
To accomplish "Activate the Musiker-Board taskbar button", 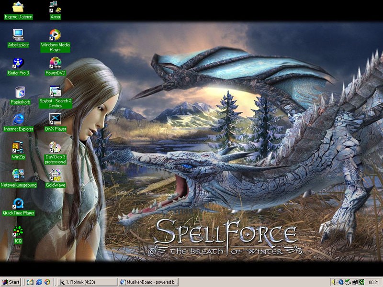I will pyautogui.click(x=148, y=282).
